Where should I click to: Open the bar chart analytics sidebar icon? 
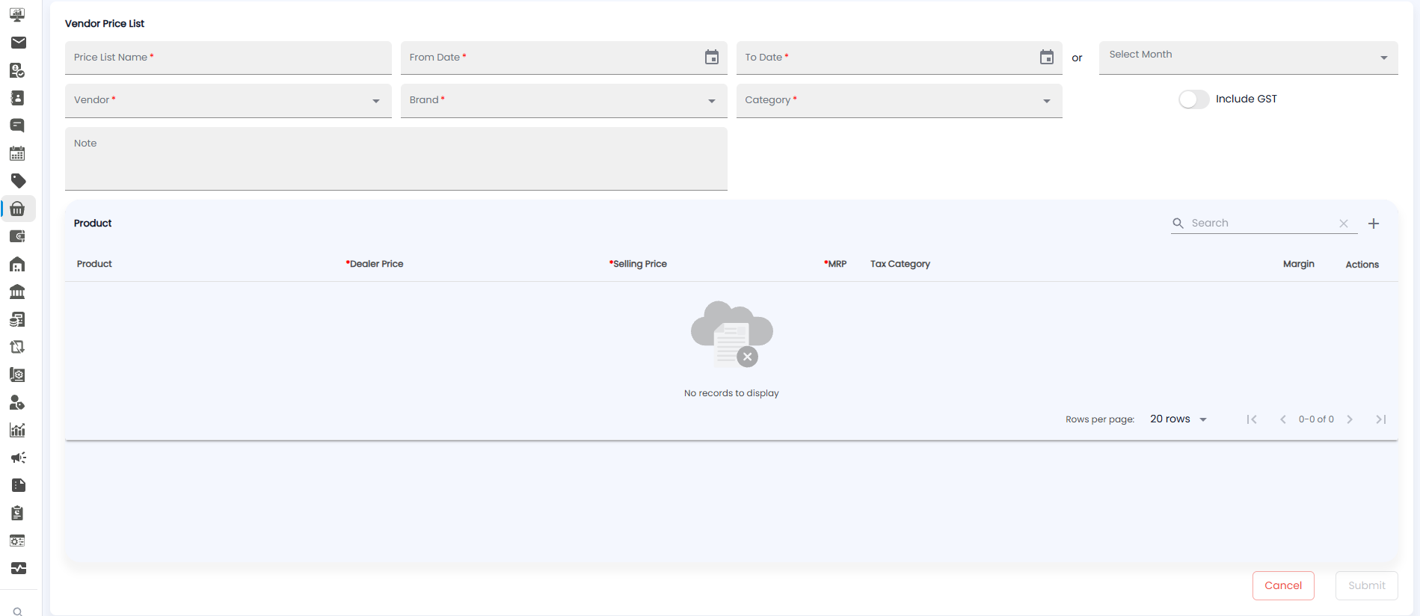tap(17, 430)
